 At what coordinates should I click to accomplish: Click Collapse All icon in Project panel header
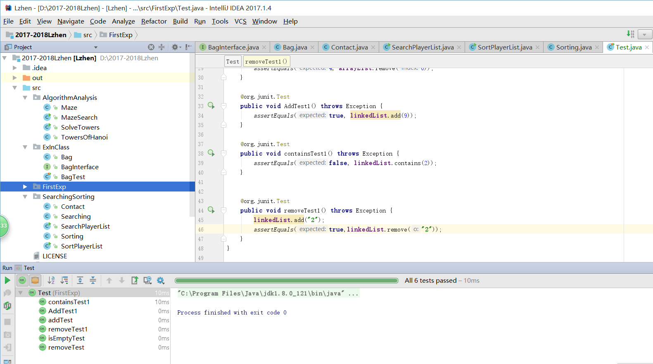pyautogui.click(x=161, y=47)
